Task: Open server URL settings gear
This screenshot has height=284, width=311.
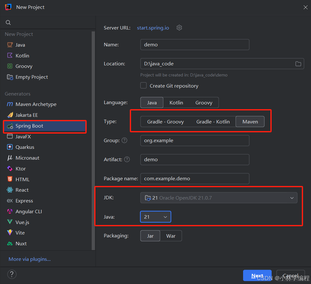Action: 179,28
